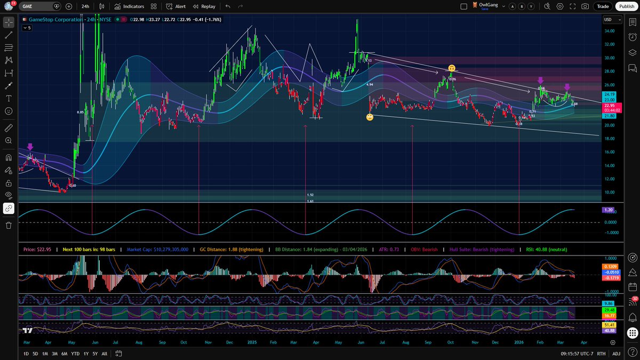Open indicator templates grid icon
Image resolution: width=640 pixels, height=360 pixels.
point(154,6)
